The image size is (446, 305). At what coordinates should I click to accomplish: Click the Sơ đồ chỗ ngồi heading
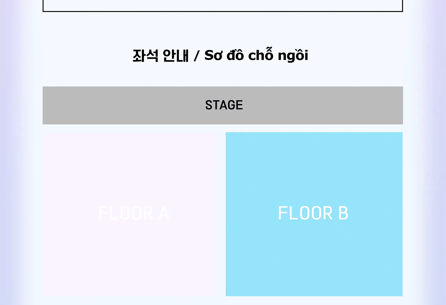[x=256, y=55]
